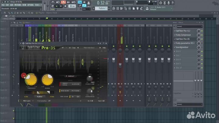Click the selected red mixer track's fader
The image size is (219, 123).
[x=120, y=65]
